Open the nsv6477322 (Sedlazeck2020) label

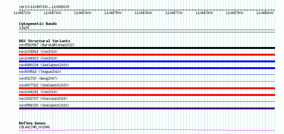(x=44, y=85)
